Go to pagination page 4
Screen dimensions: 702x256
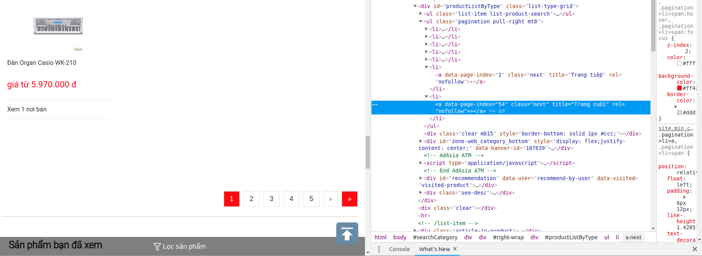pos(291,199)
